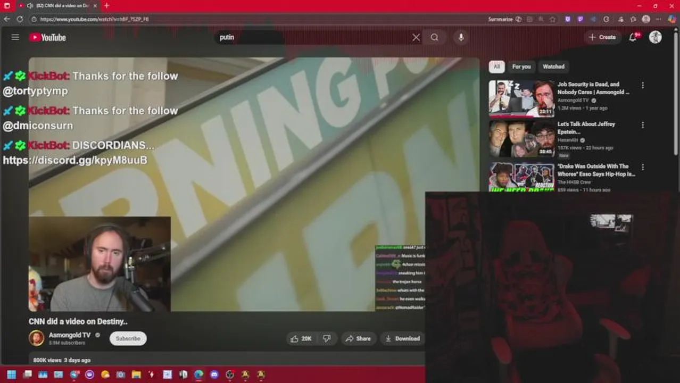The height and width of the screenshot is (383, 680).
Task: Open Discord from the taskbar
Action: coord(214,374)
